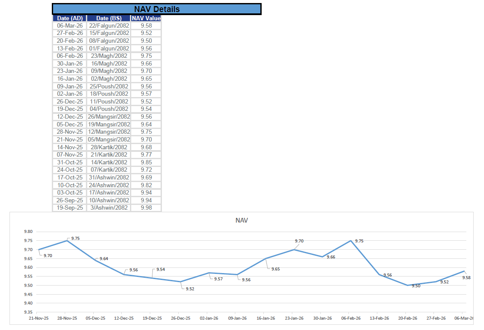Click the 22/Falgun/2082 date cell
This screenshot has width=484, height=330.
[x=109, y=25]
